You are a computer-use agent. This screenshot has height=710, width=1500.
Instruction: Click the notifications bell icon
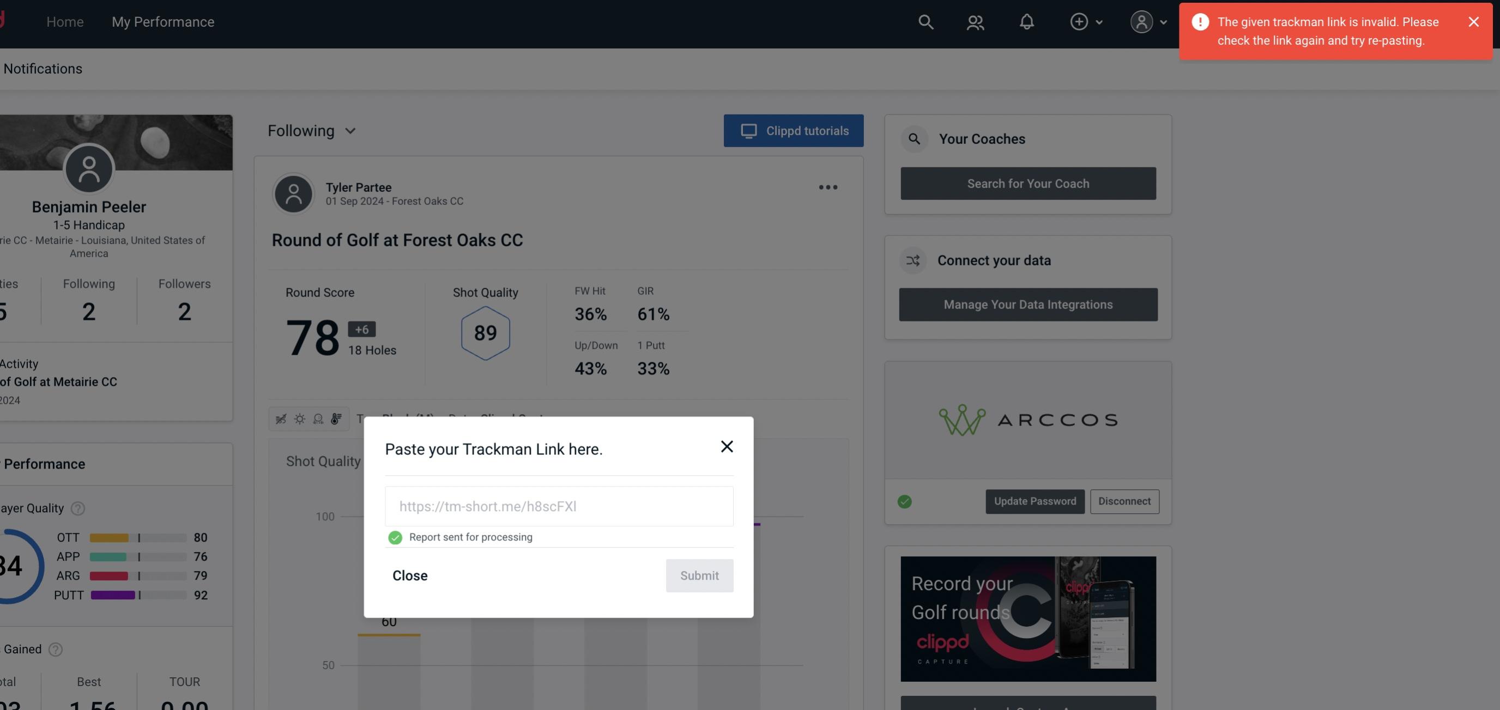click(x=1027, y=21)
